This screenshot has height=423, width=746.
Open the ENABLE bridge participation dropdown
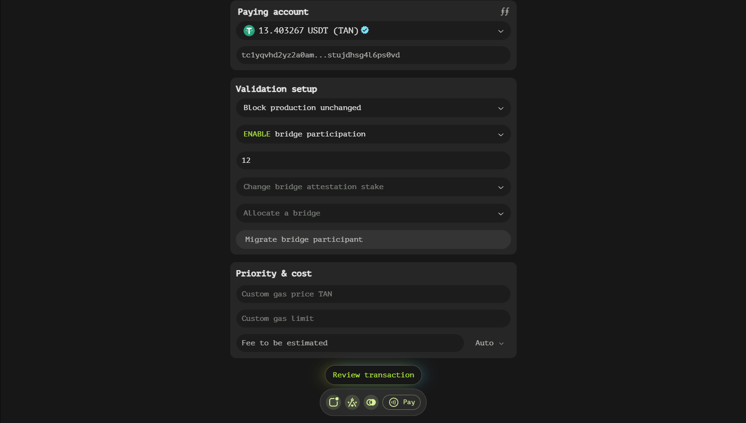point(373,134)
